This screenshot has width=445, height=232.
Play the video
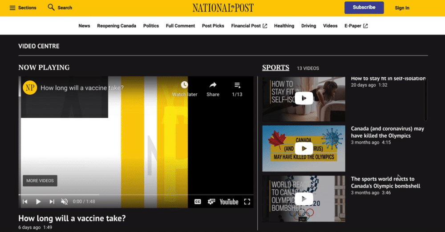click(38, 202)
